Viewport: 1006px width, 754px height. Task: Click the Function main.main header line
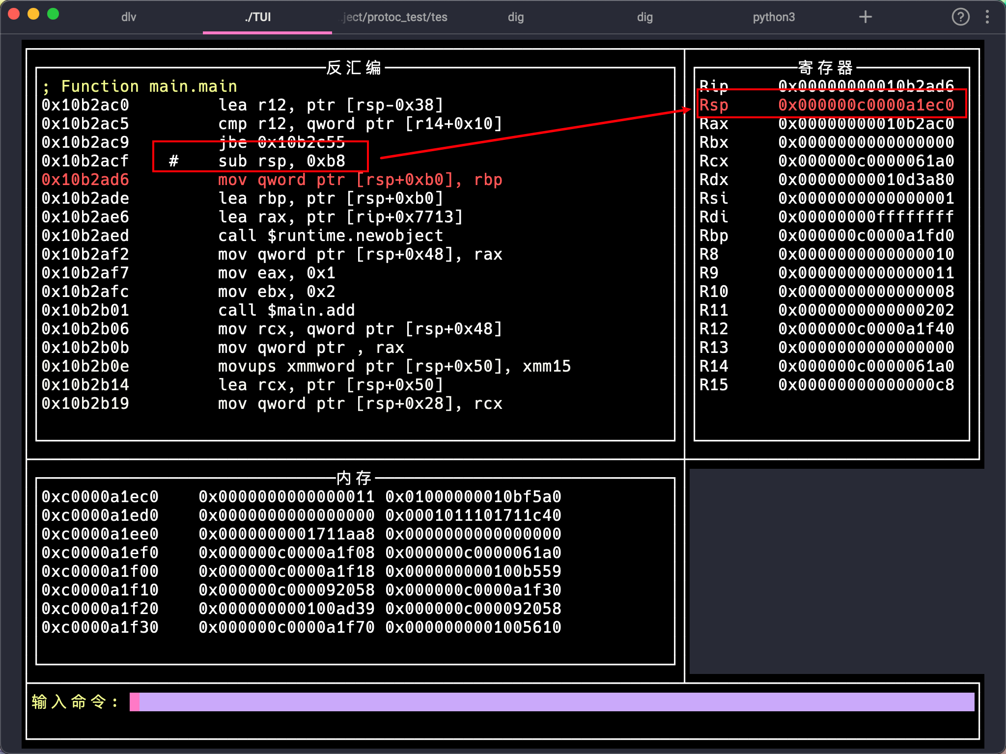[140, 86]
